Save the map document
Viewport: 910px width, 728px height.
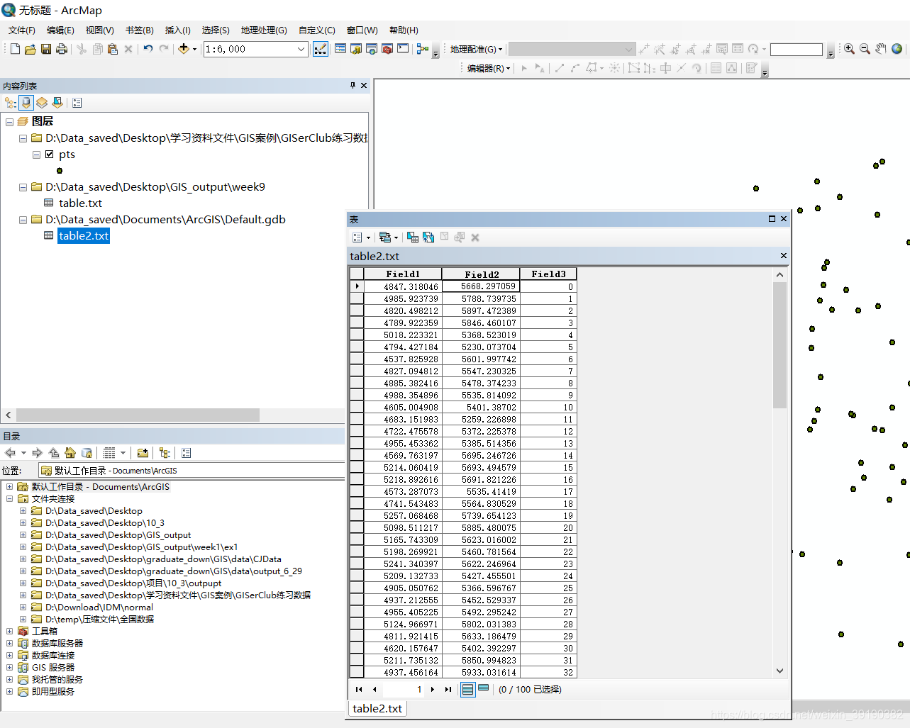click(45, 49)
